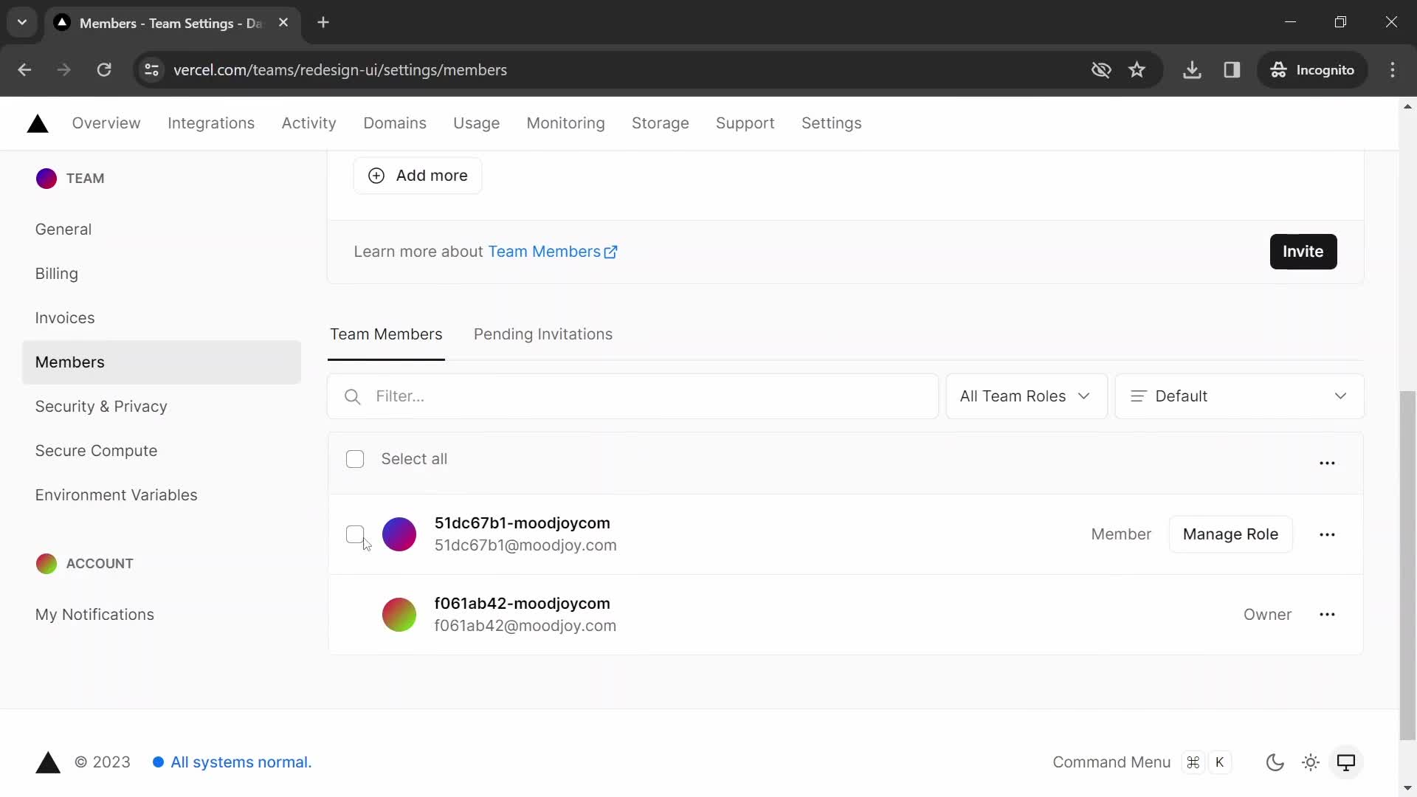The width and height of the screenshot is (1417, 797).
Task: Enable the incognito mode eye icon
Action: 1100,69
